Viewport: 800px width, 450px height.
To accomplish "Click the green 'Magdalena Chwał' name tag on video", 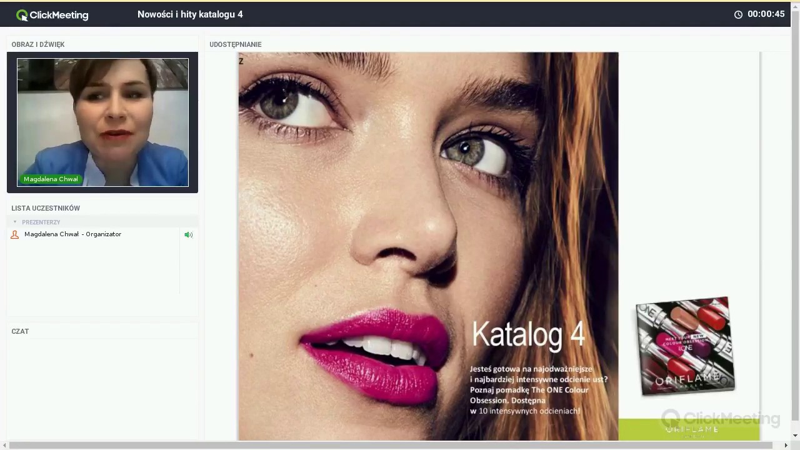I will 51,179.
